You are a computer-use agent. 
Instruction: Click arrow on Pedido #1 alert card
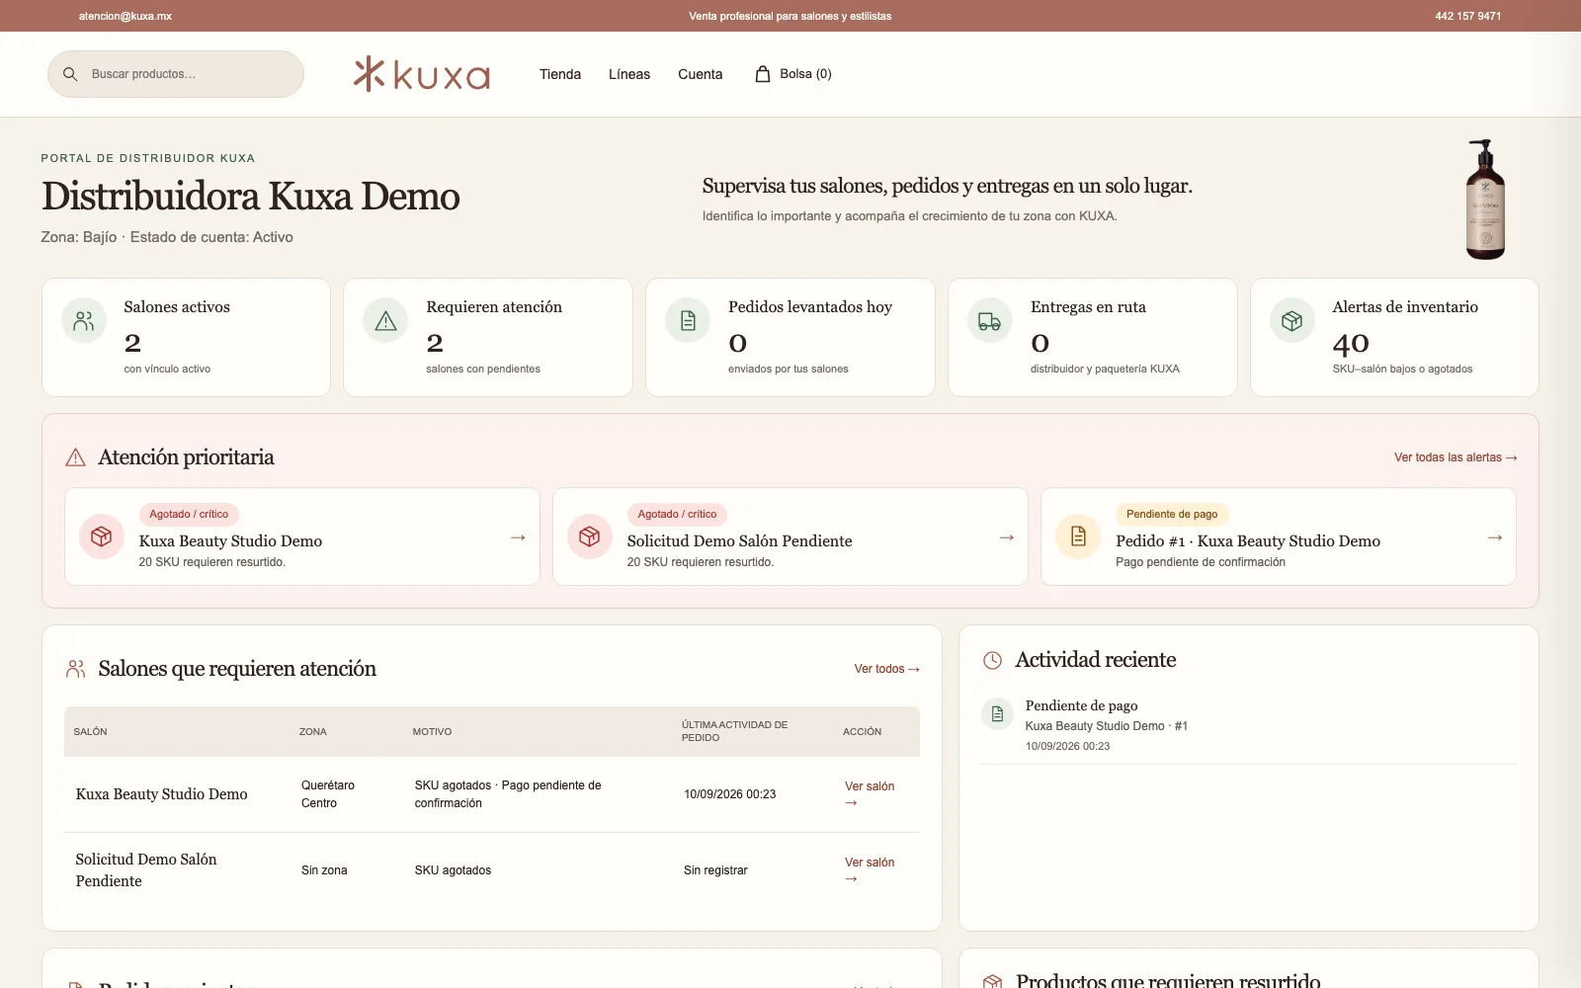tap(1494, 537)
